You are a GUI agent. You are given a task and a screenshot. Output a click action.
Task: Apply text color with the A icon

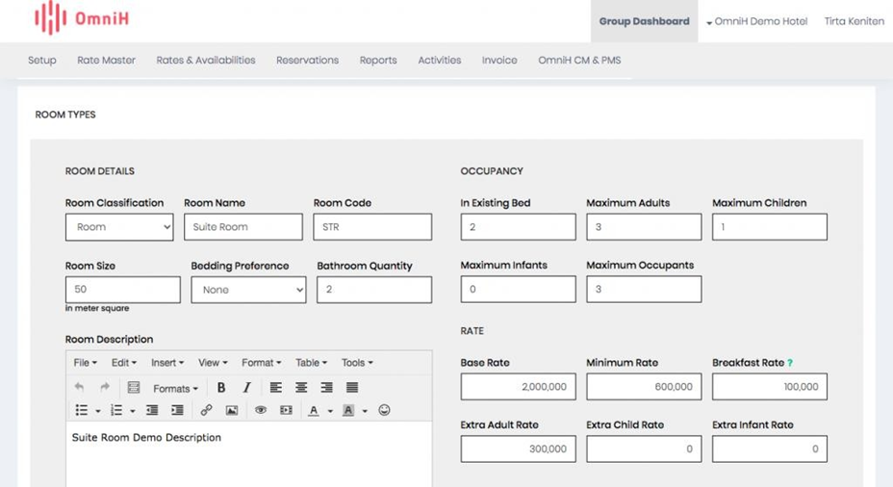click(x=314, y=410)
